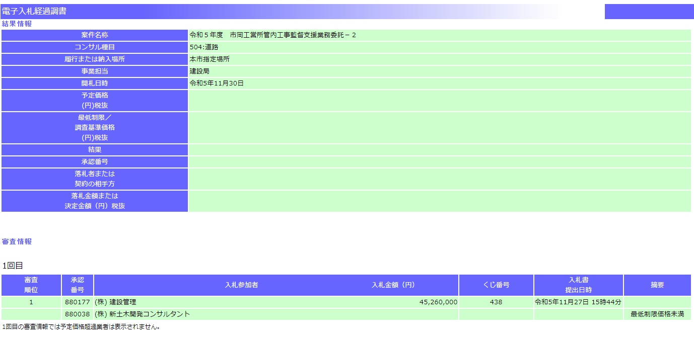The height and width of the screenshot is (344, 694).
Task: Click the 案件名称 header cell
Action: [x=95, y=35]
